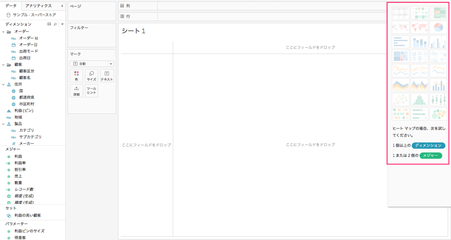Collapse the 住所 hierarchy
Screen dimensions: 451x240
click(3, 84)
